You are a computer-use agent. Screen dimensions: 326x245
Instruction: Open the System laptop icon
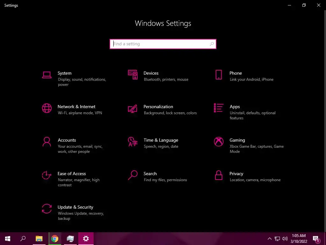(x=47, y=75)
